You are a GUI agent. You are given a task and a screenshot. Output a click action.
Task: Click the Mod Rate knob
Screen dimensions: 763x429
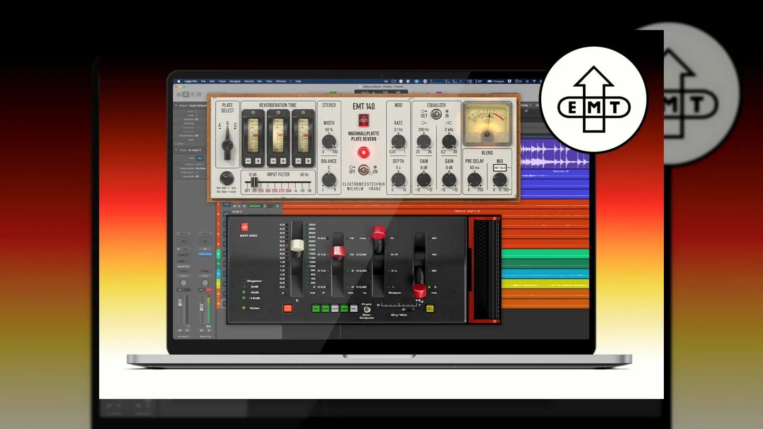398,142
